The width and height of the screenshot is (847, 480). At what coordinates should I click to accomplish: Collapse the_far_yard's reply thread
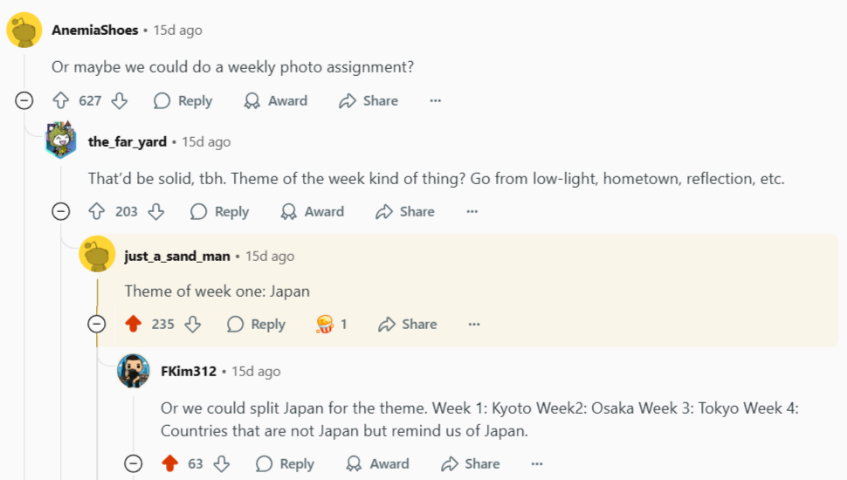point(60,211)
